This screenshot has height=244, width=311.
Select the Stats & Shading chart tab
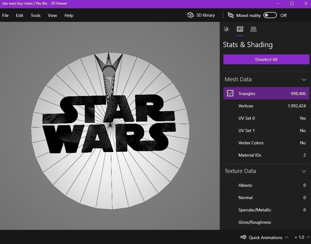click(x=240, y=29)
